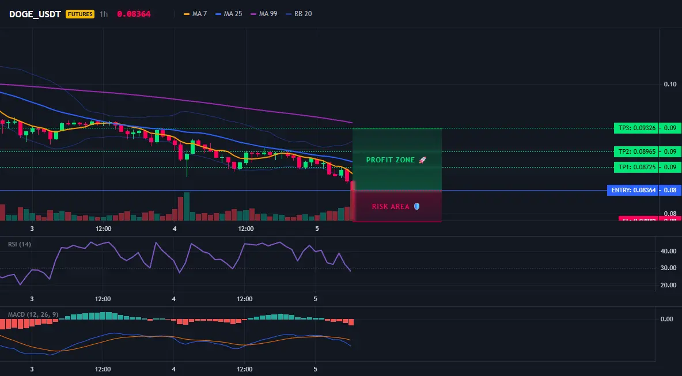This screenshot has width=682, height=376.
Task: Toggle the MA 99 legend item
Action: coord(264,14)
